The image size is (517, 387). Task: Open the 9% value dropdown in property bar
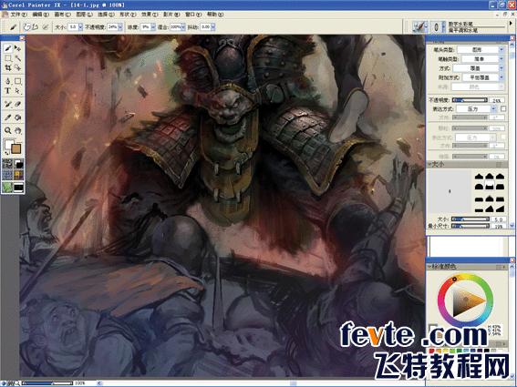click(153, 27)
